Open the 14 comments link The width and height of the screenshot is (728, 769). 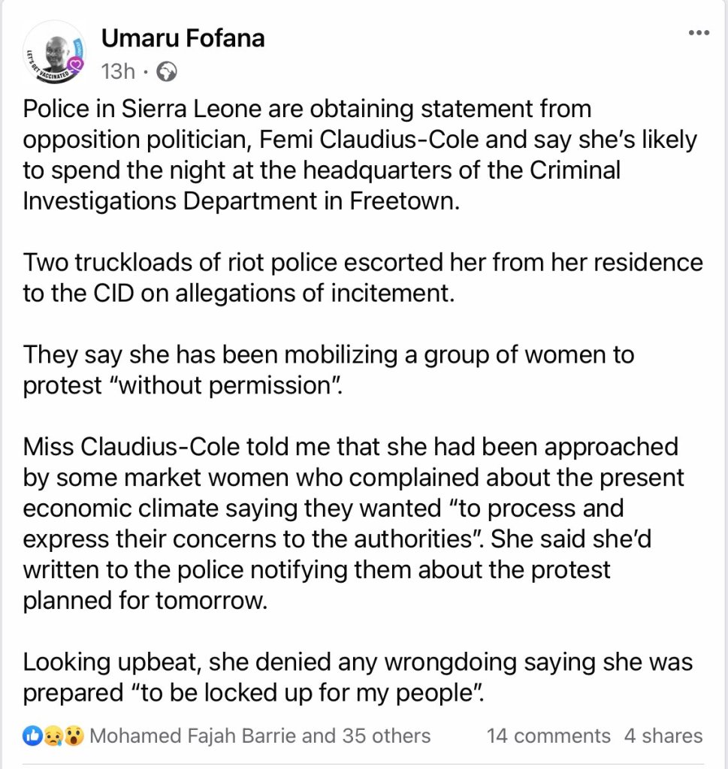pyautogui.click(x=548, y=735)
